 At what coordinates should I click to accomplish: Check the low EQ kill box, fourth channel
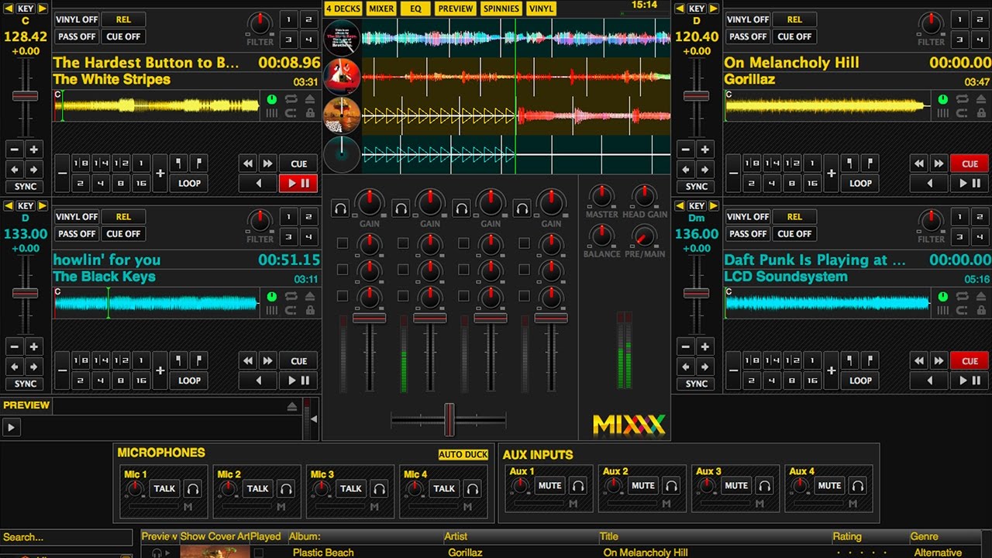click(x=525, y=294)
